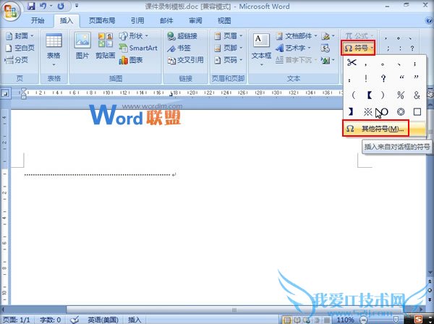The image size is (434, 324).
Task: Open the 审阅 Review tab
Action: (x=195, y=21)
